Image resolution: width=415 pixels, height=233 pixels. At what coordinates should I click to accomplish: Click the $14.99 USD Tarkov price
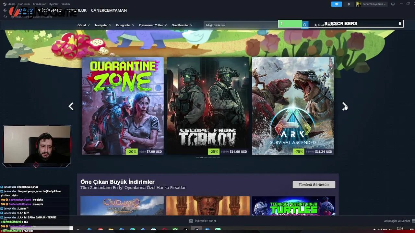click(x=238, y=151)
